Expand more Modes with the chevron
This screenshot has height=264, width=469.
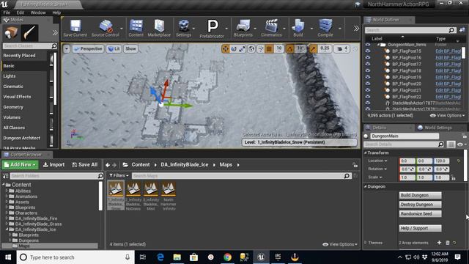pyautogui.click(x=55, y=32)
